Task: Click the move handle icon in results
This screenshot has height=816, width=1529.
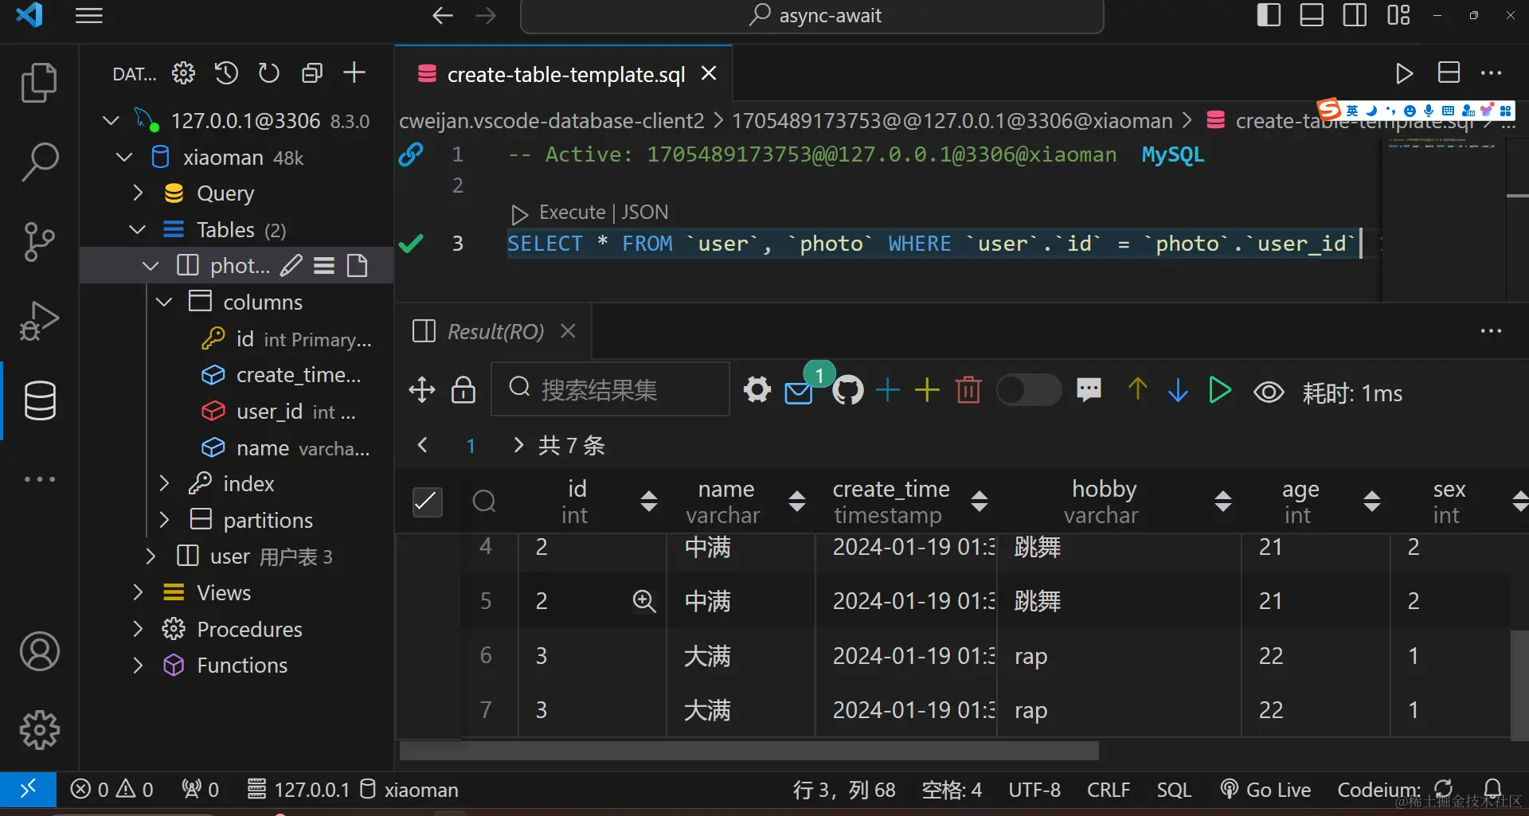Action: [422, 390]
